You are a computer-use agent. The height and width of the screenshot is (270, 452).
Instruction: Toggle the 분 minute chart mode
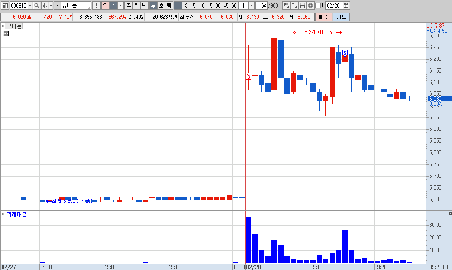153,5
